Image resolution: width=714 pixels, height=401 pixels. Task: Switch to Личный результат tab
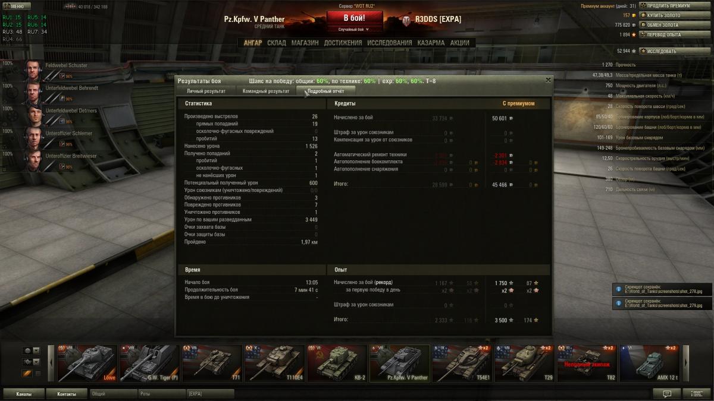(206, 91)
